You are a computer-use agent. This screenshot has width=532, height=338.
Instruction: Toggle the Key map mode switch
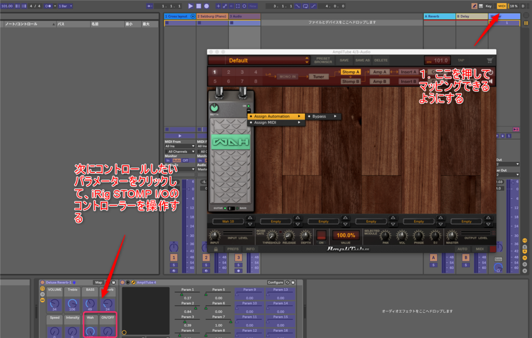point(488,6)
